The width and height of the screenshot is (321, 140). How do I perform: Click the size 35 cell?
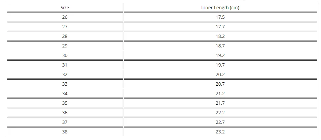click(x=65, y=103)
